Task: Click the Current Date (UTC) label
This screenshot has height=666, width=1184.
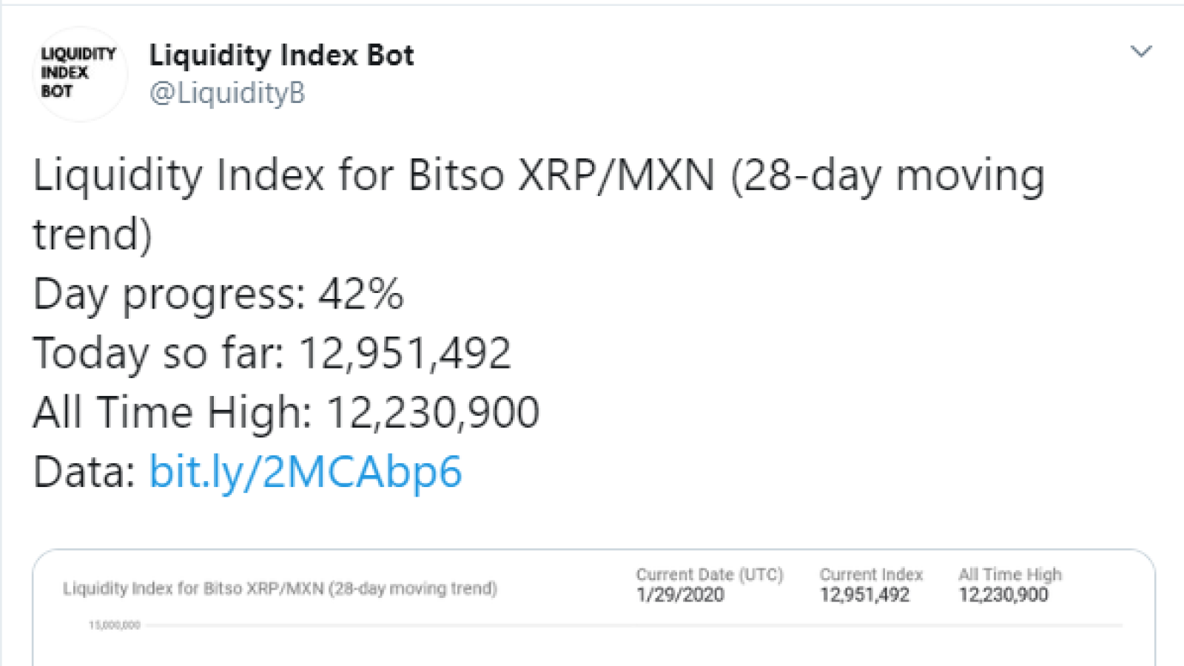Action: pos(709,575)
